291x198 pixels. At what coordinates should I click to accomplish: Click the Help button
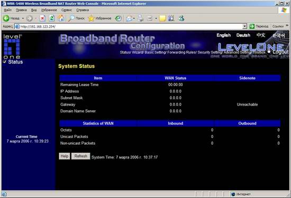tap(65, 156)
